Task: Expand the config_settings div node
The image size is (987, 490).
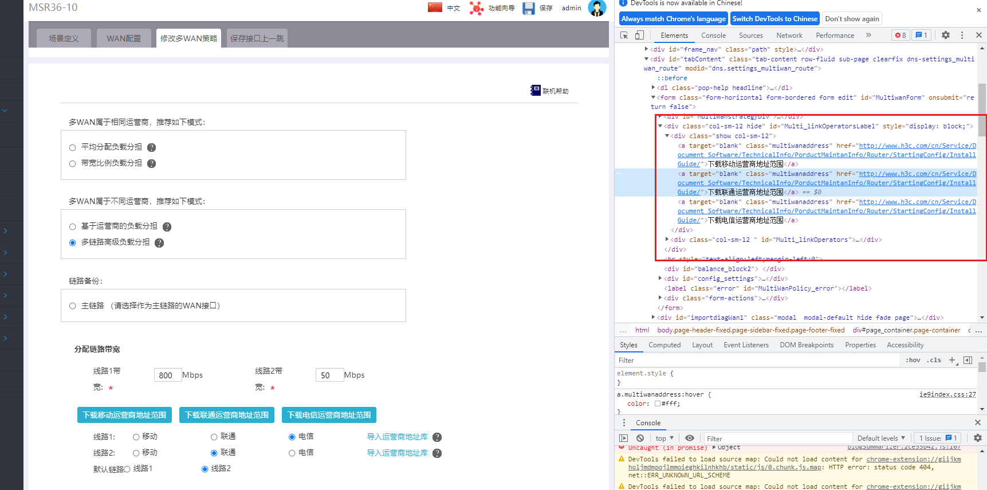Action: [660, 279]
